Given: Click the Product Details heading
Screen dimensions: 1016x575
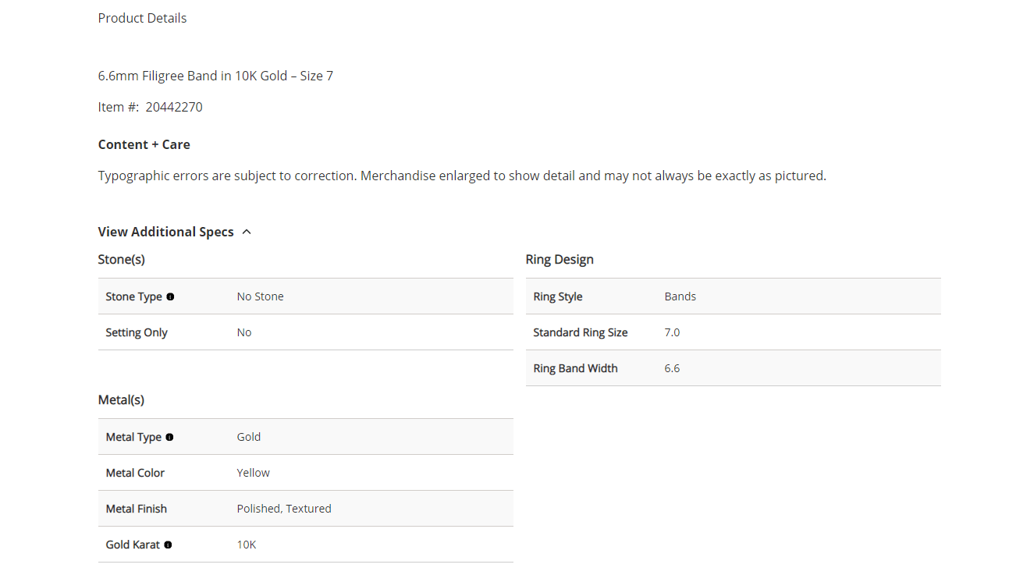Looking at the screenshot, I should coord(142,18).
